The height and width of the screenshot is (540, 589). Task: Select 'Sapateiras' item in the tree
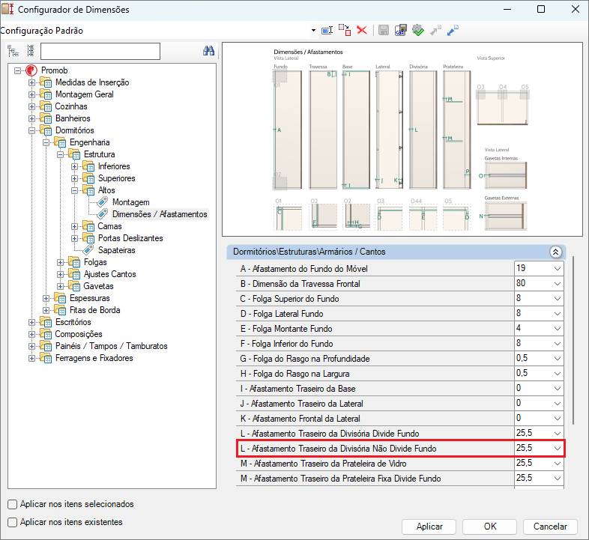click(x=116, y=250)
